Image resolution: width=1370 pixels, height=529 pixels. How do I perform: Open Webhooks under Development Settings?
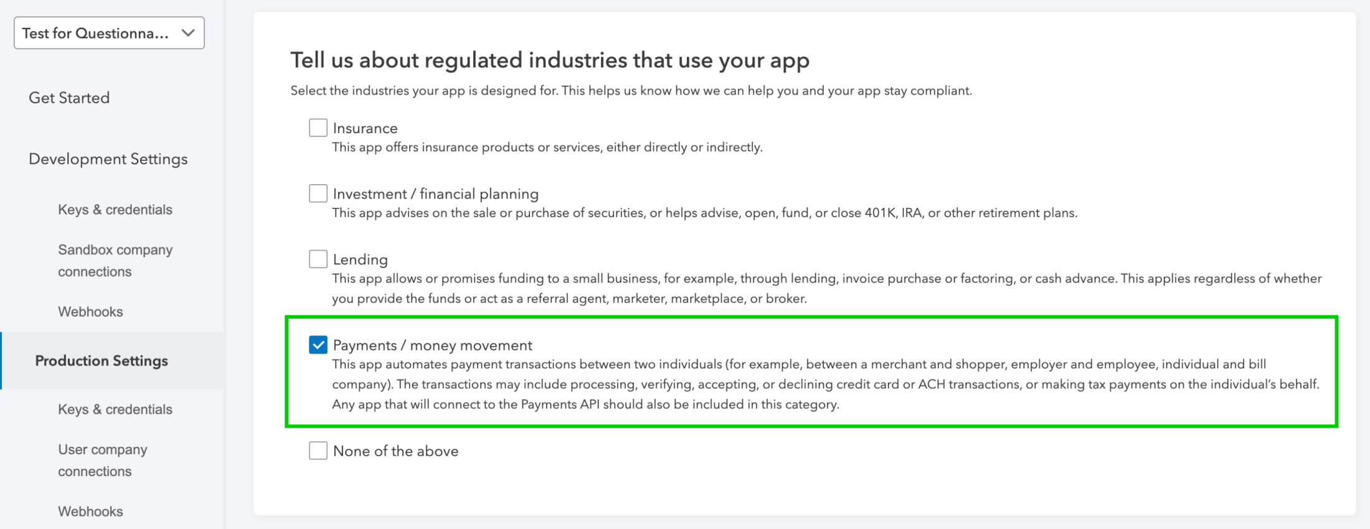tap(90, 312)
